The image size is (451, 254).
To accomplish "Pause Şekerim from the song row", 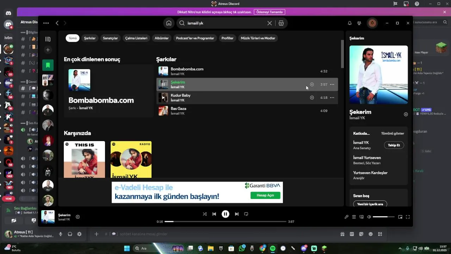I will click(x=163, y=84).
